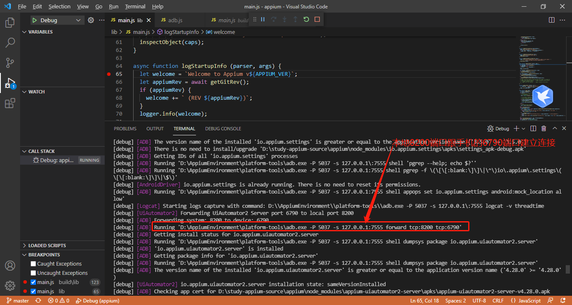This screenshot has width=572, height=305.
Task: Open the Search view icon
Action: (10, 42)
